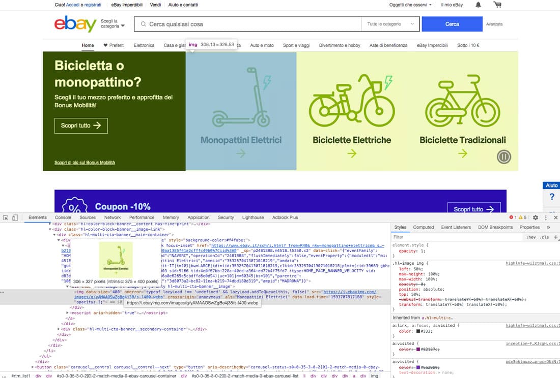Screen dimensions: 560x378
Task: Open the inception-F…KJcgH.css source link
Action: [533, 344]
